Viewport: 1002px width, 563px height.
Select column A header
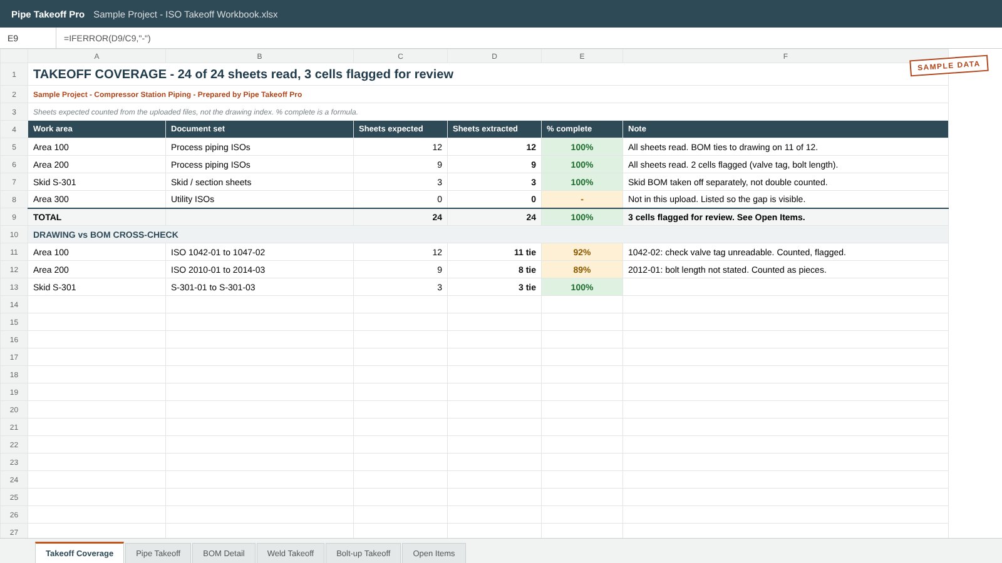[96, 56]
